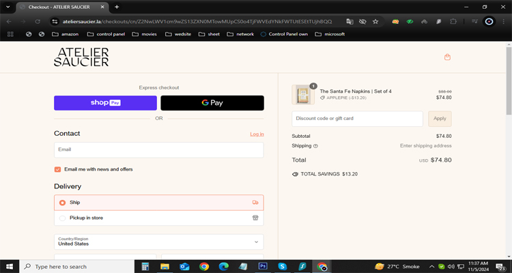512x273 pixels.
Task: Open the notification center icon
Action: pyautogui.click(x=500, y=266)
